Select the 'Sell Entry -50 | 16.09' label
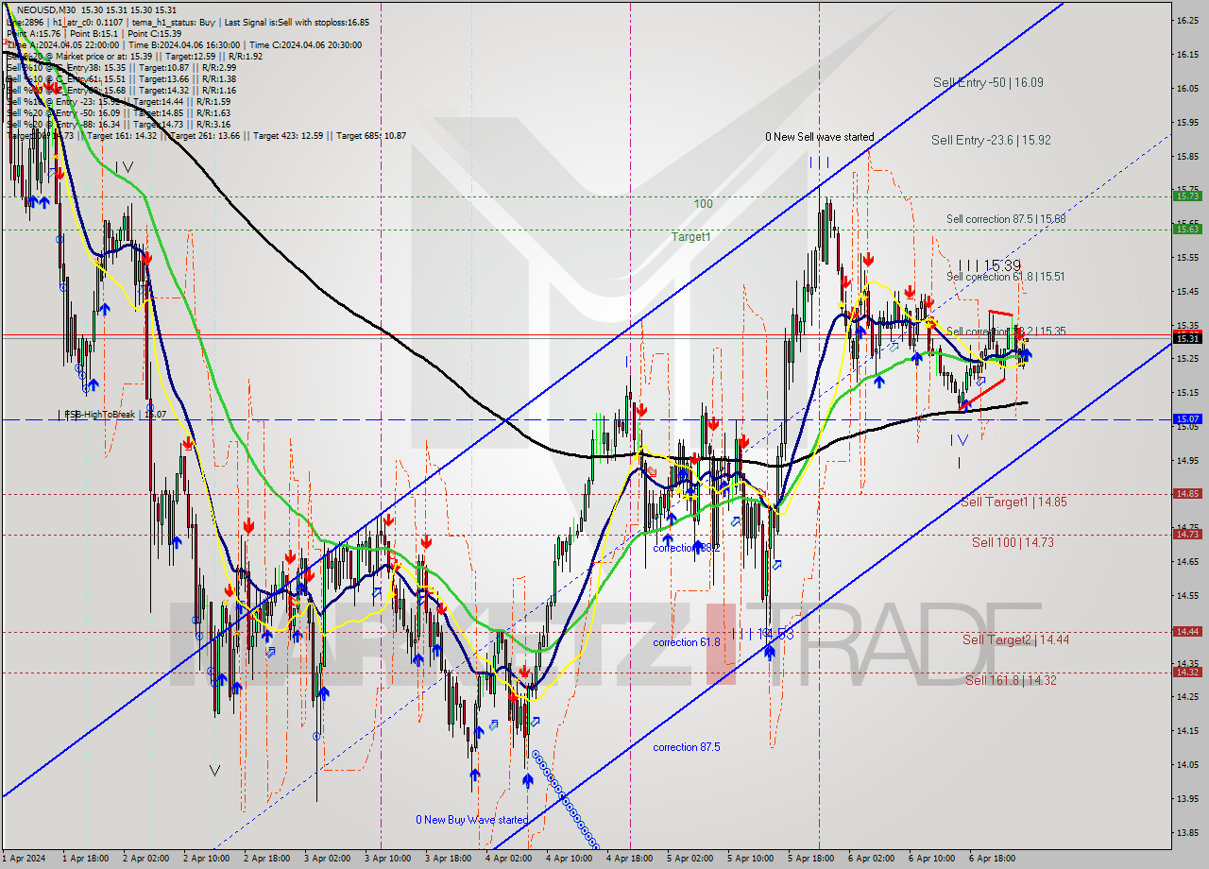1209x869 pixels. click(988, 82)
